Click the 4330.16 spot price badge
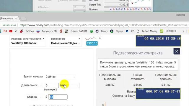Screen dimensions: 189x106 click(x=92, y=43)
